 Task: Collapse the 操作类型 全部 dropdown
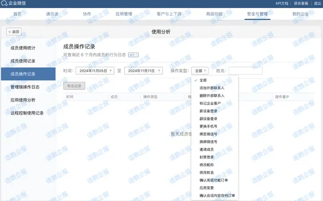(200, 71)
